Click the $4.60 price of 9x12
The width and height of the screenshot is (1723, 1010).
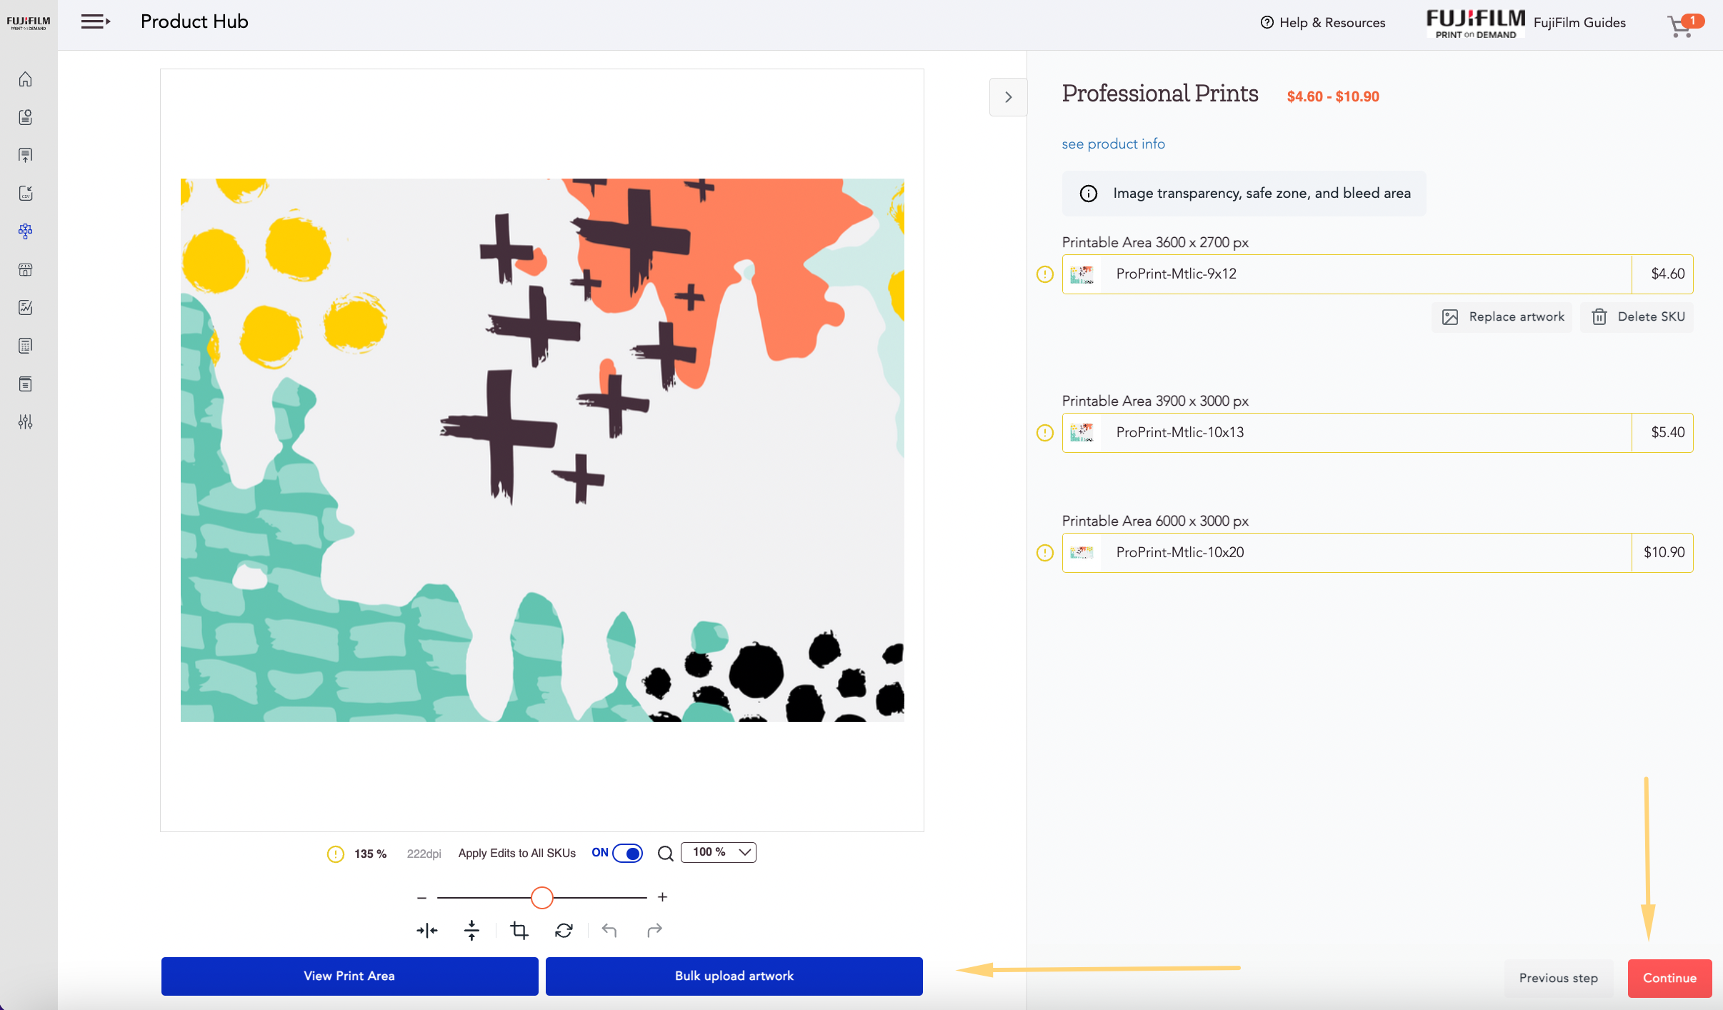click(x=1667, y=274)
